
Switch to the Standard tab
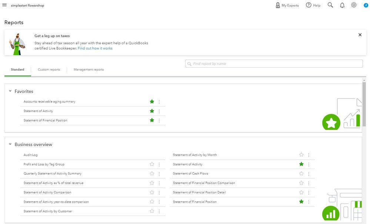tap(18, 69)
